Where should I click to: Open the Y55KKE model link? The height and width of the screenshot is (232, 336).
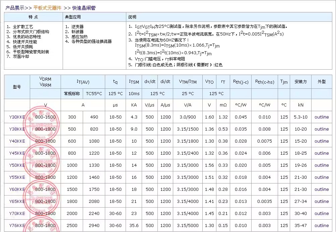pyautogui.click(x=17, y=177)
